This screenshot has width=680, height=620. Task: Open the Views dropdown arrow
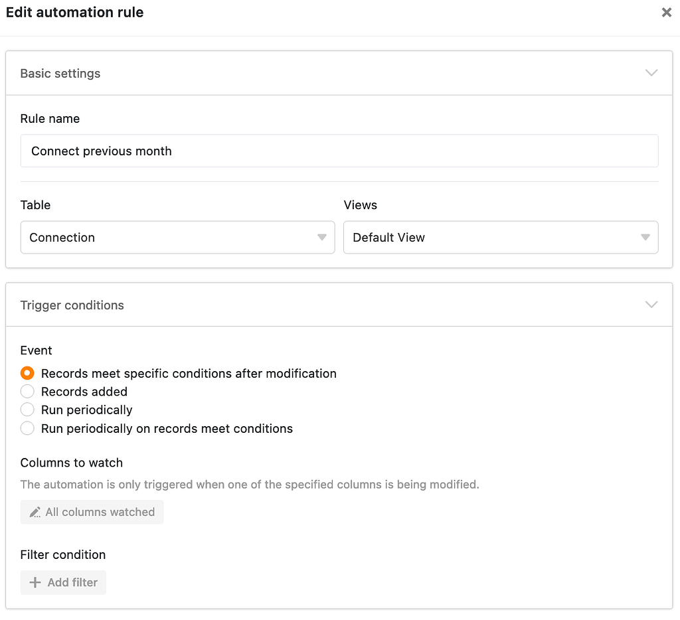(645, 237)
